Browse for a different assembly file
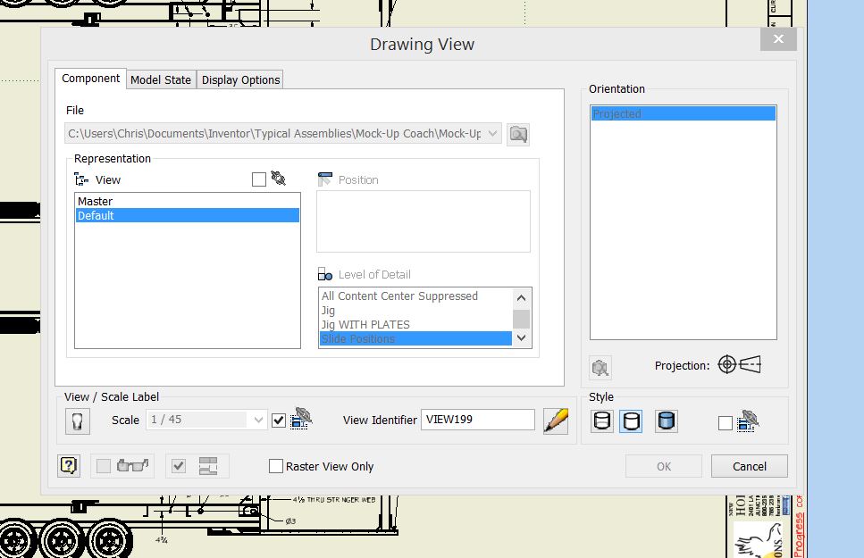The height and width of the screenshot is (558, 864). click(517, 133)
